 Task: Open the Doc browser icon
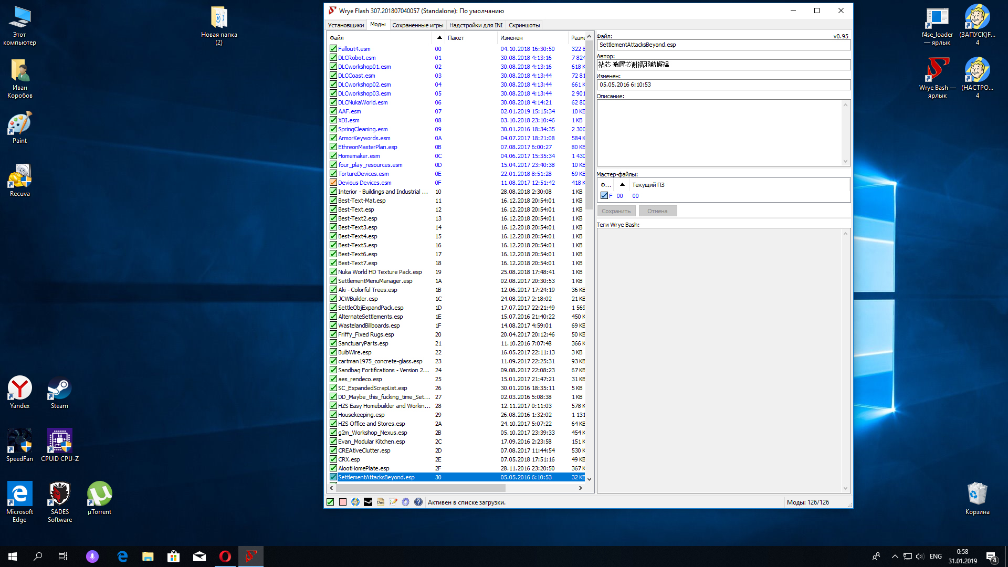381,502
